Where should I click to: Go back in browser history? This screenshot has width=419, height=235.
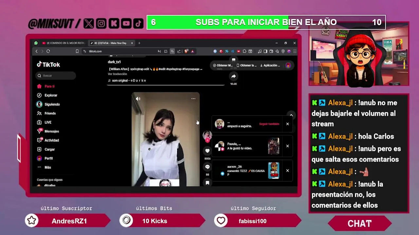coord(37,51)
